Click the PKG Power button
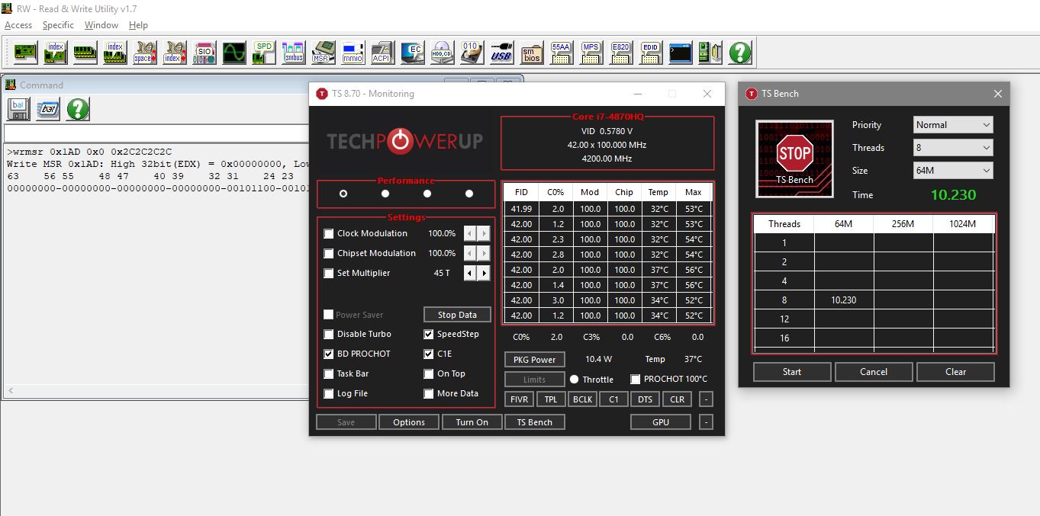 534,360
